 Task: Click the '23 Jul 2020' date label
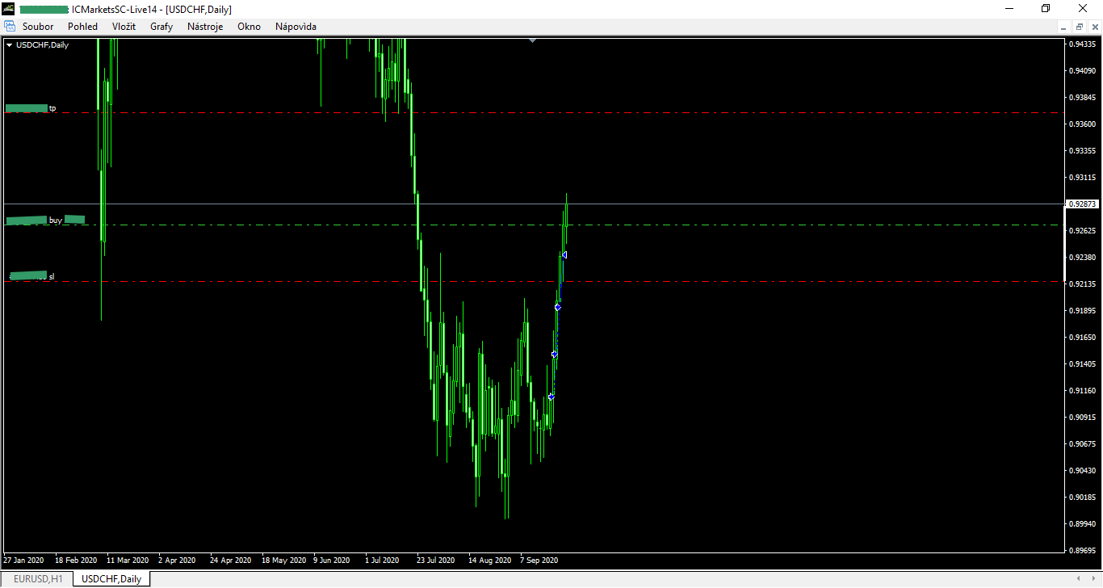[x=436, y=560]
